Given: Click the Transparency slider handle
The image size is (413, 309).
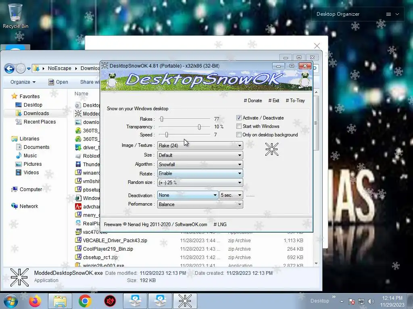Looking at the screenshot, I should pos(199,127).
